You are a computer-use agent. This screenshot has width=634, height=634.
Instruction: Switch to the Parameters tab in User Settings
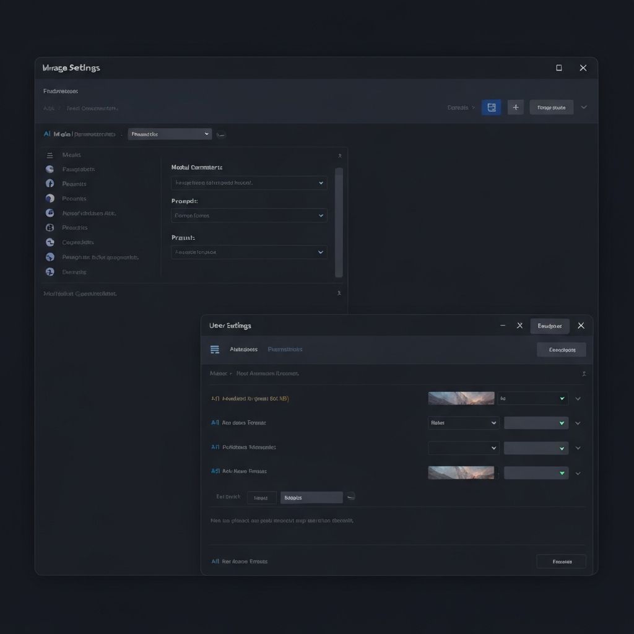pos(285,349)
